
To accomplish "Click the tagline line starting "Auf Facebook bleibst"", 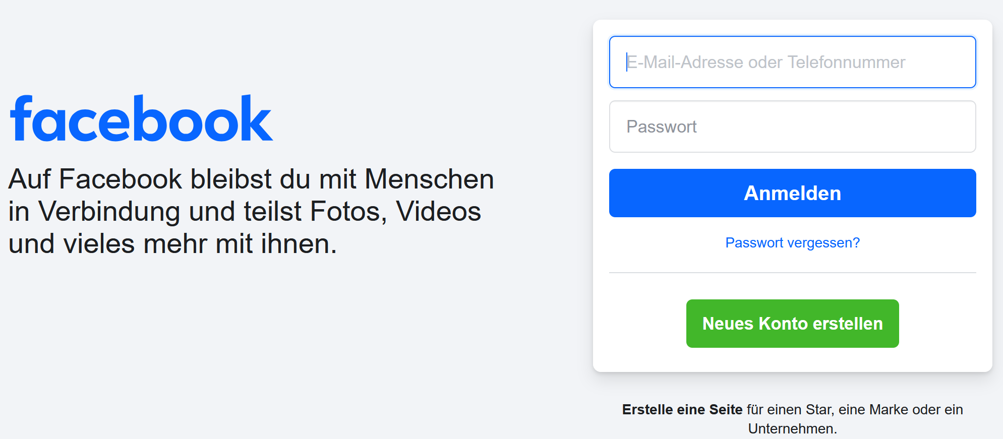I will (251, 179).
